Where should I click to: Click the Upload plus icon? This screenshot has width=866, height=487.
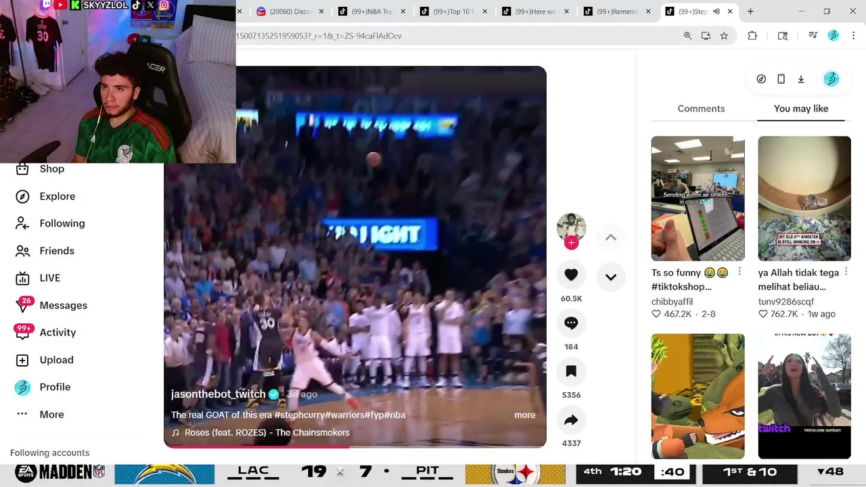click(x=22, y=360)
